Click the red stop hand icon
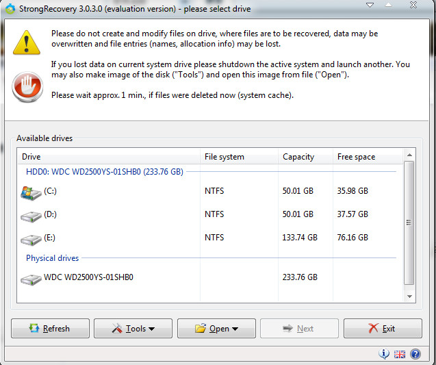 pos(27,86)
